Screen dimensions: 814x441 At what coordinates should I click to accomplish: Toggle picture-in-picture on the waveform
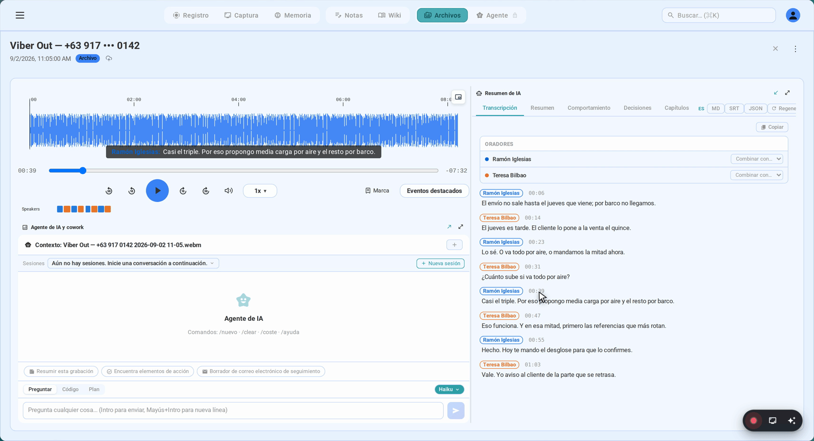458,97
